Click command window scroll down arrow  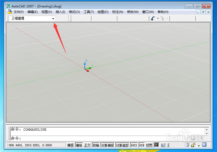[207, 134]
